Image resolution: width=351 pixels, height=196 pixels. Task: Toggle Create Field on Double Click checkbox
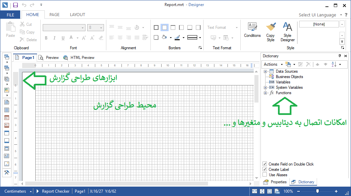click(x=265, y=164)
